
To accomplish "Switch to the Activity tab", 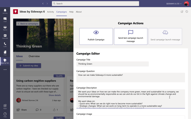I will tap(50, 12).
